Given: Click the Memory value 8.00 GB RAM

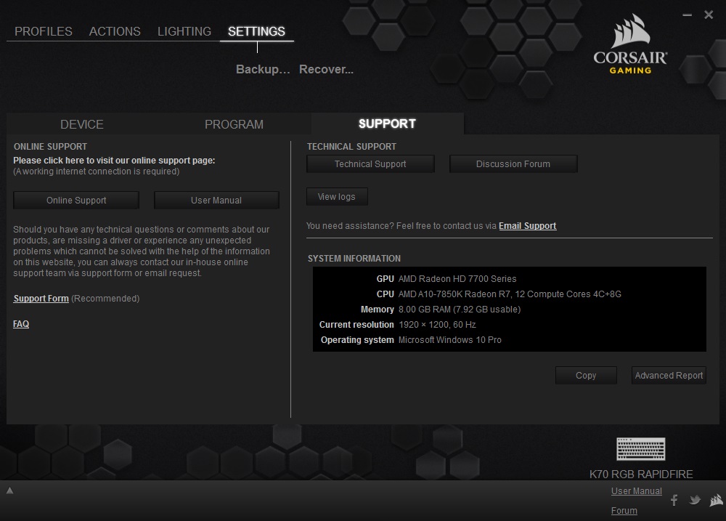Looking at the screenshot, I should 460,309.
